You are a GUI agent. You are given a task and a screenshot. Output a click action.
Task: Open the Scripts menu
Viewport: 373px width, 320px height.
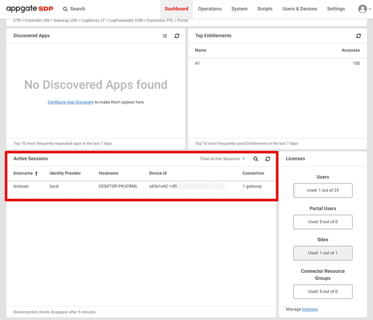click(265, 9)
